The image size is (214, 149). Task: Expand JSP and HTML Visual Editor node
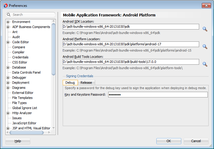click(8, 128)
